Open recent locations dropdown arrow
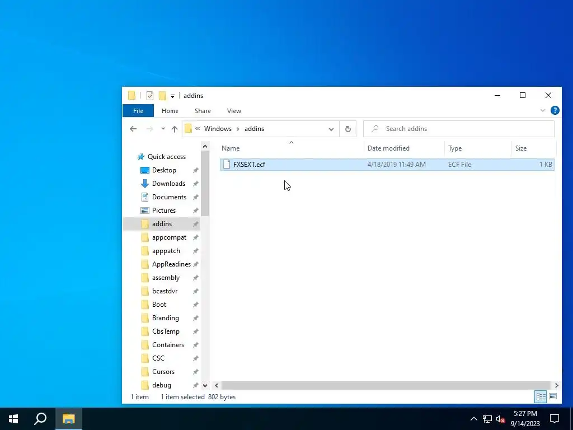The height and width of the screenshot is (430, 573). [163, 129]
